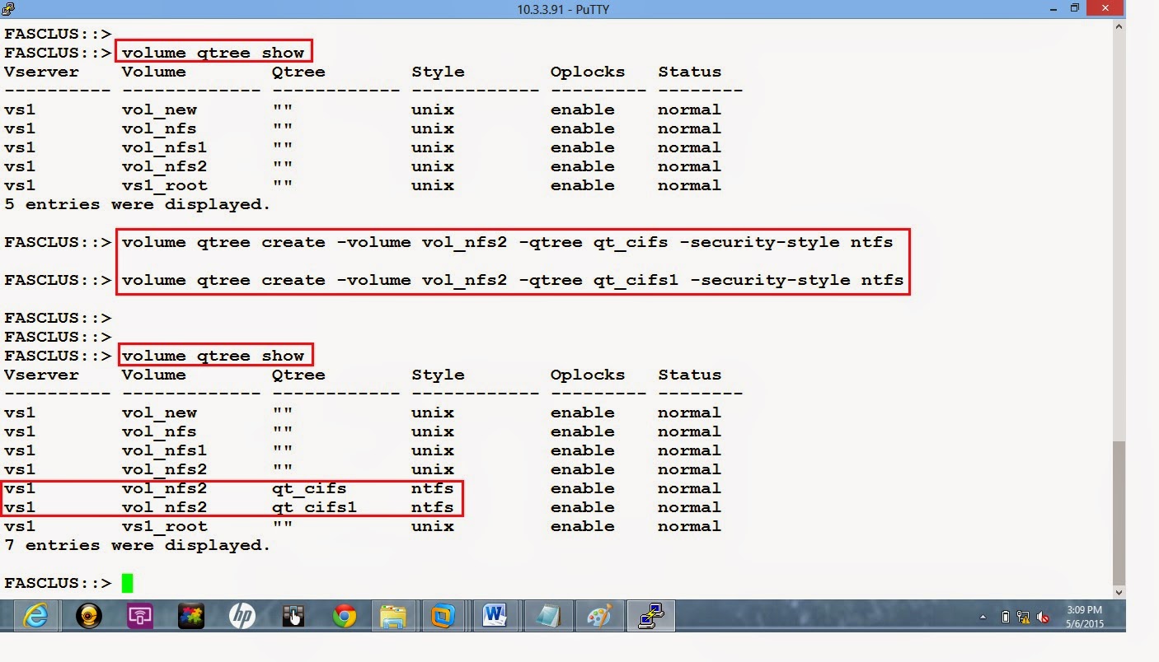Open Notepad from the taskbar

coord(547,615)
